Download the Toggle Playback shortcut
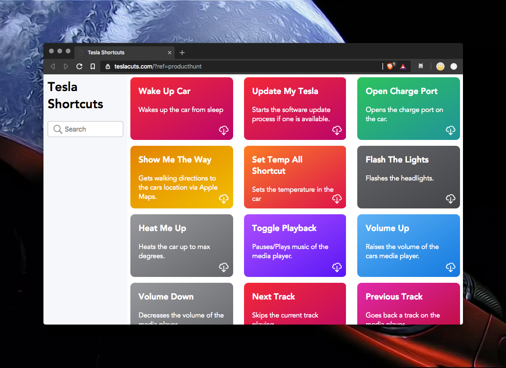The image size is (506, 368). (337, 267)
